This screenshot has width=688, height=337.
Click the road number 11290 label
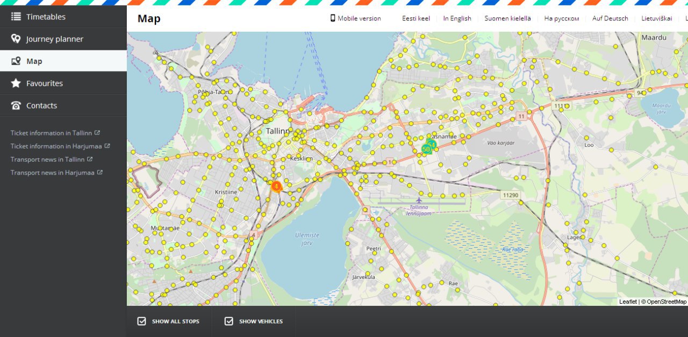click(x=511, y=195)
